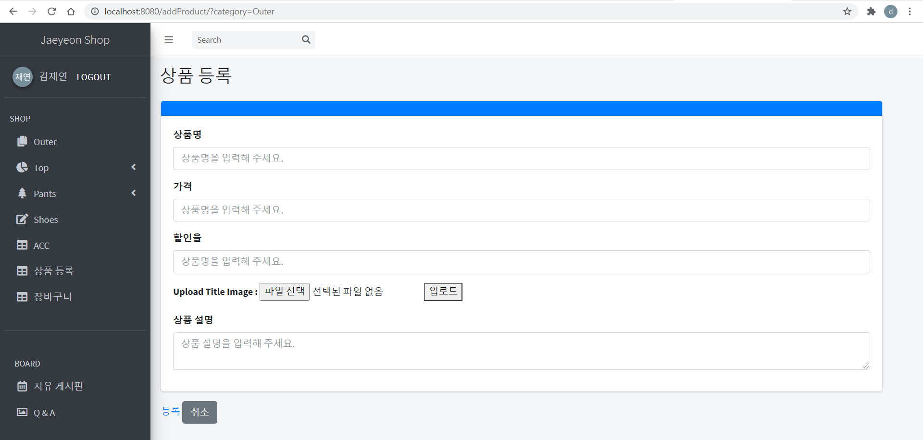Click the 업로드 upload button
Image resolution: width=923 pixels, height=440 pixels.
pyautogui.click(x=443, y=291)
